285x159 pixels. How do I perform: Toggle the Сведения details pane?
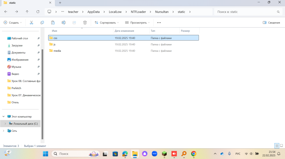[x=271, y=23]
